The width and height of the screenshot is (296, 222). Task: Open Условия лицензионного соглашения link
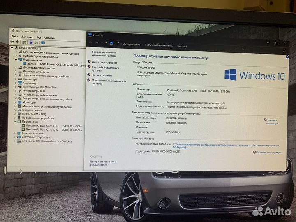[226, 146]
